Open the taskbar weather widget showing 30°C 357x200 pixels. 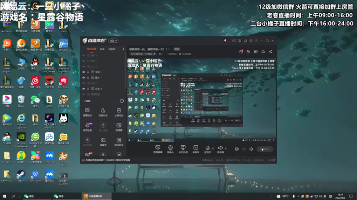point(282,196)
